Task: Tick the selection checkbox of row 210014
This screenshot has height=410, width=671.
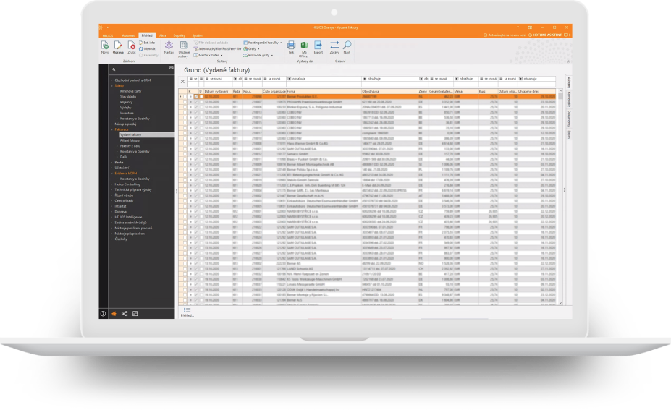Action: (185, 118)
